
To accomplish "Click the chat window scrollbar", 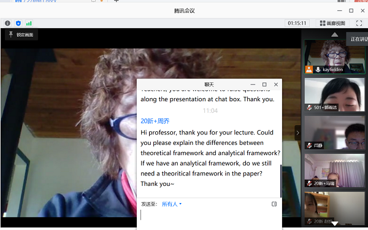I will click(x=281, y=181).
